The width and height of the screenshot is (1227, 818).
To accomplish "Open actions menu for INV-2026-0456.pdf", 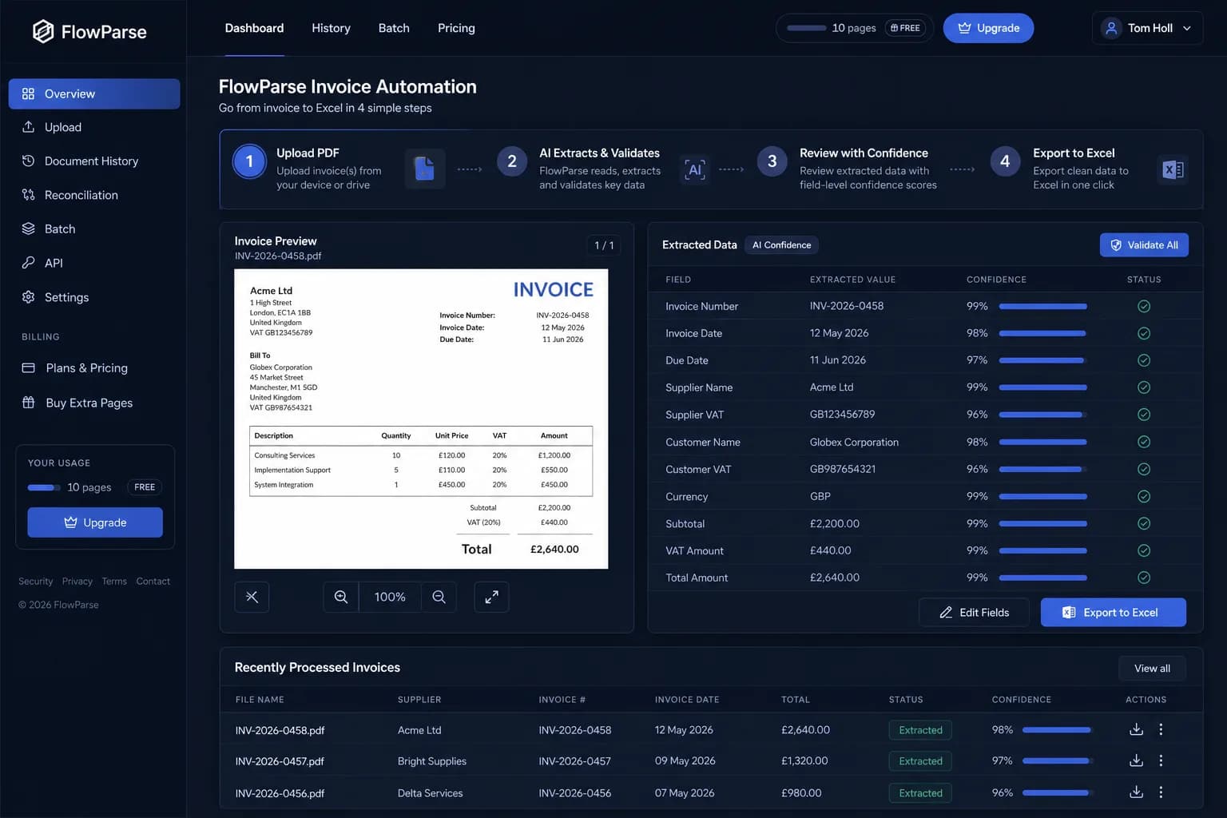I will coord(1161,792).
